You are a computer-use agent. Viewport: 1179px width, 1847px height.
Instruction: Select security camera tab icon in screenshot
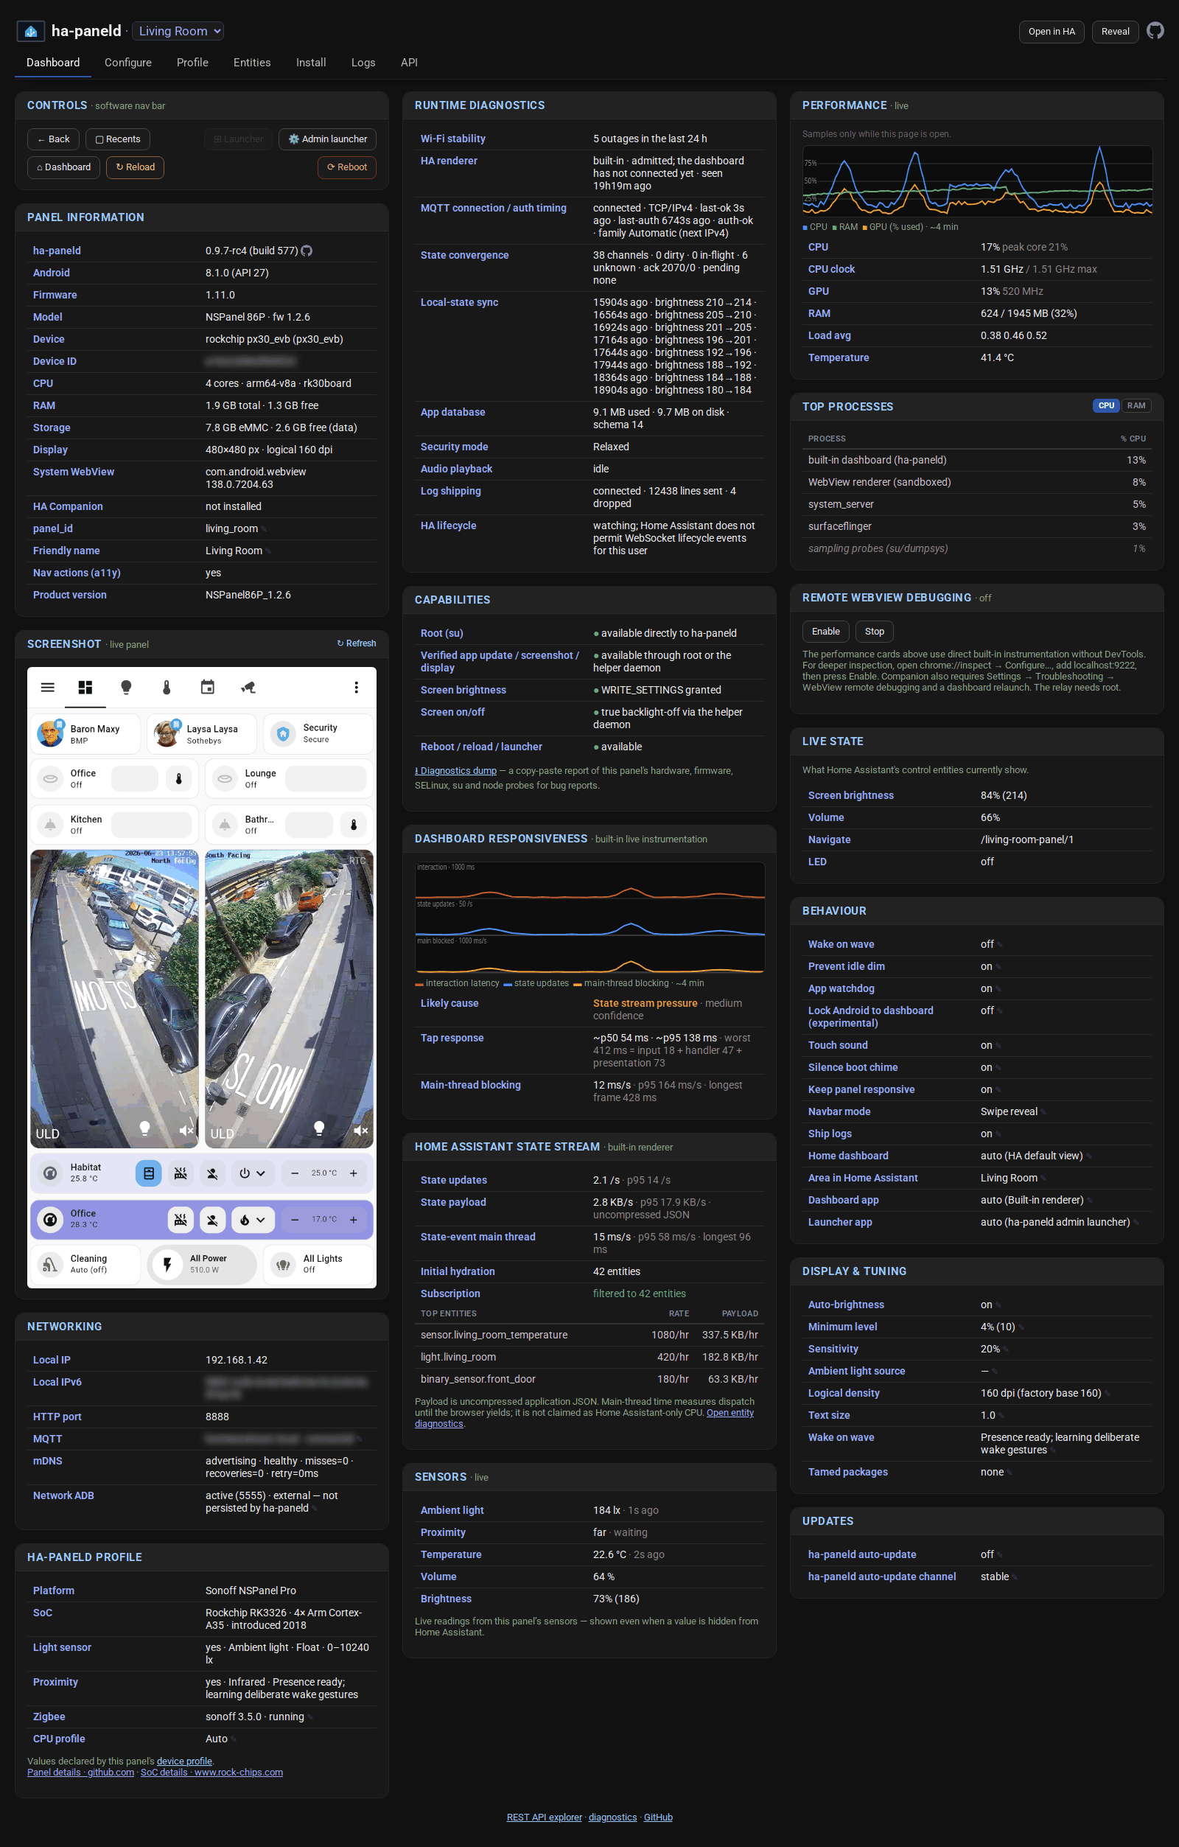[248, 687]
